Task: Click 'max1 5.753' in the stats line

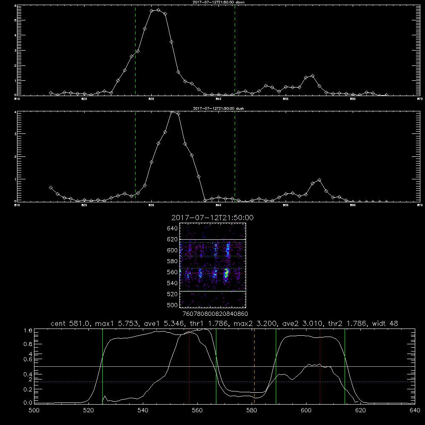Action: tap(118, 323)
